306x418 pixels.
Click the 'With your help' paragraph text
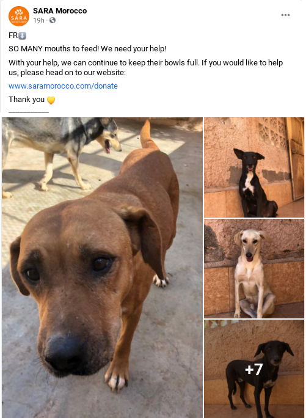[x=145, y=68]
